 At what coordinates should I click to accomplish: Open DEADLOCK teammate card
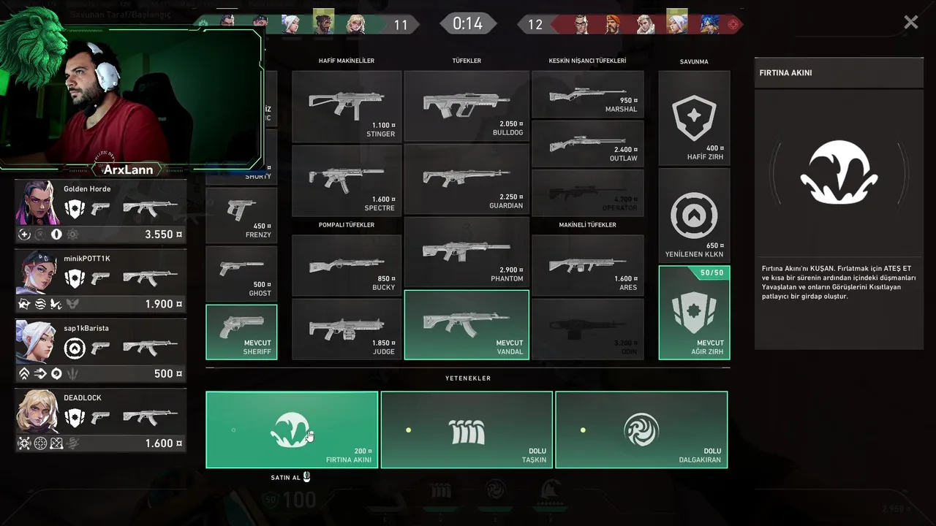click(x=101, y=420)
